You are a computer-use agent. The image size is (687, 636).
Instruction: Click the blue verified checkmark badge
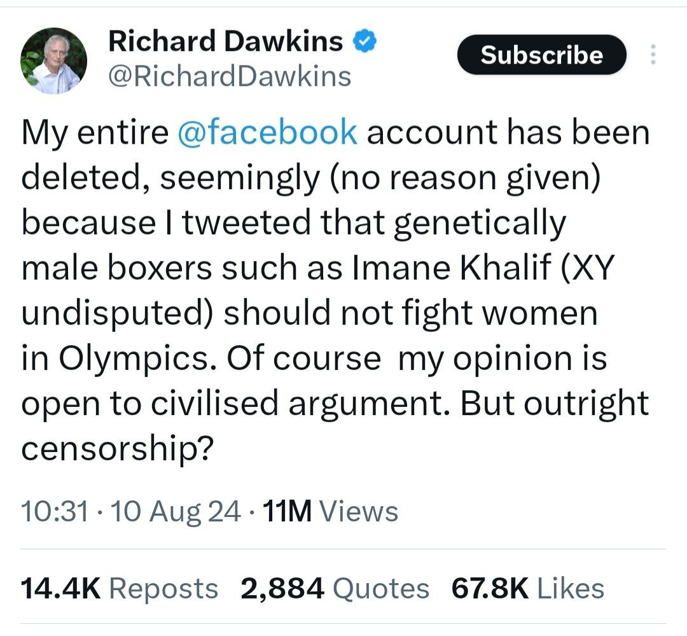[x=365, y=42]
